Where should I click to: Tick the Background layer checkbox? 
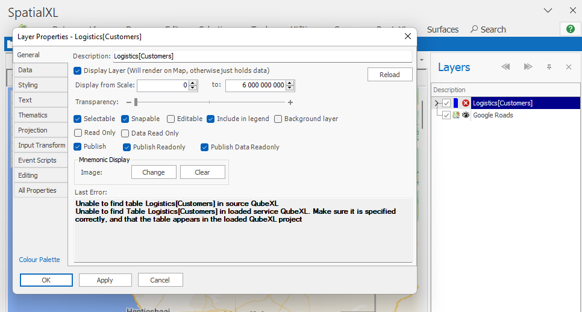click(278, 119)
